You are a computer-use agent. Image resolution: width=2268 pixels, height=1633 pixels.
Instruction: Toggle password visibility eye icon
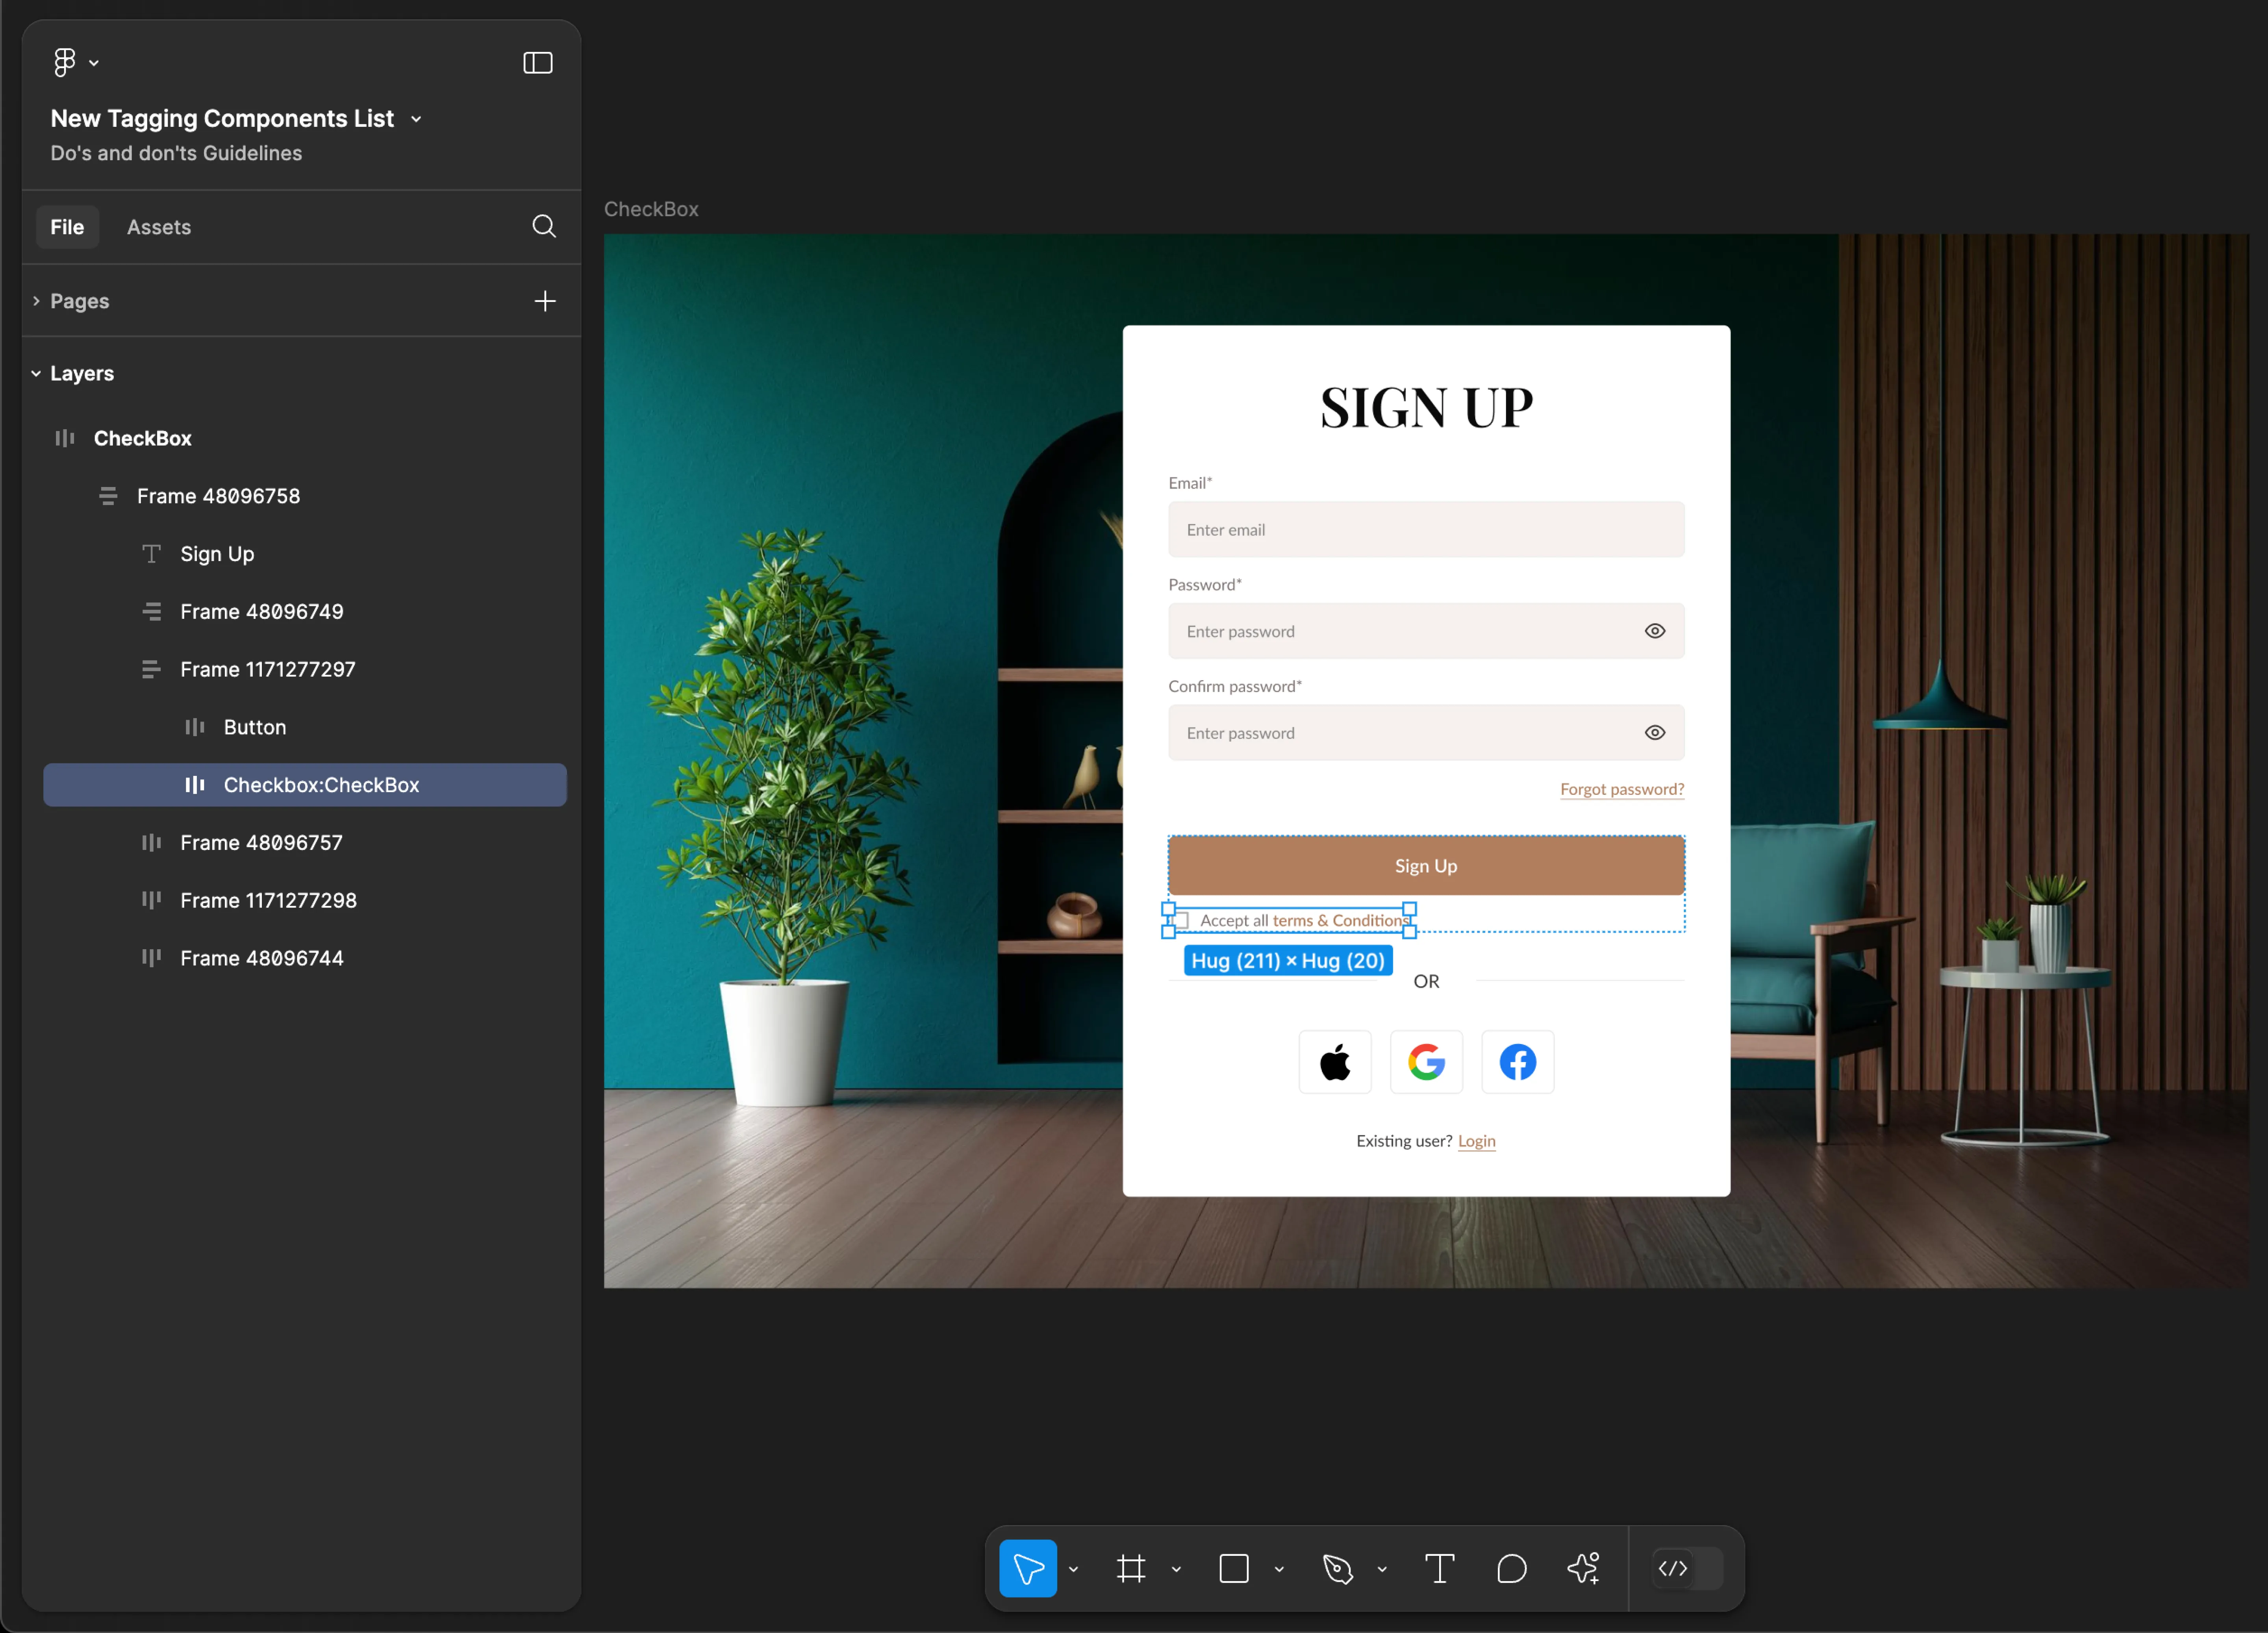tap(1652, 630)
